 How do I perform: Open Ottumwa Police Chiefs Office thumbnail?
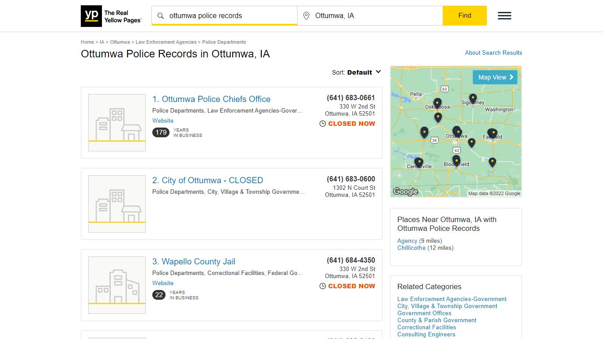[x=117, y=123]
